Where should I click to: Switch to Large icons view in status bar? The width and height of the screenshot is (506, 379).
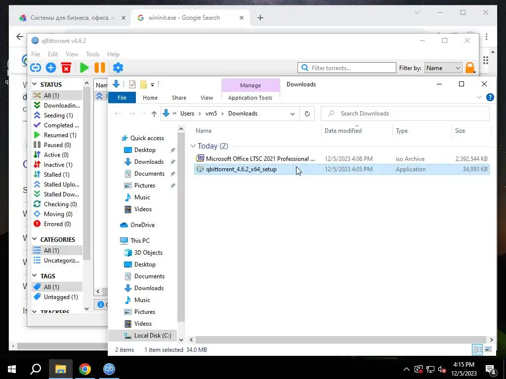click(x=488, y=349)
